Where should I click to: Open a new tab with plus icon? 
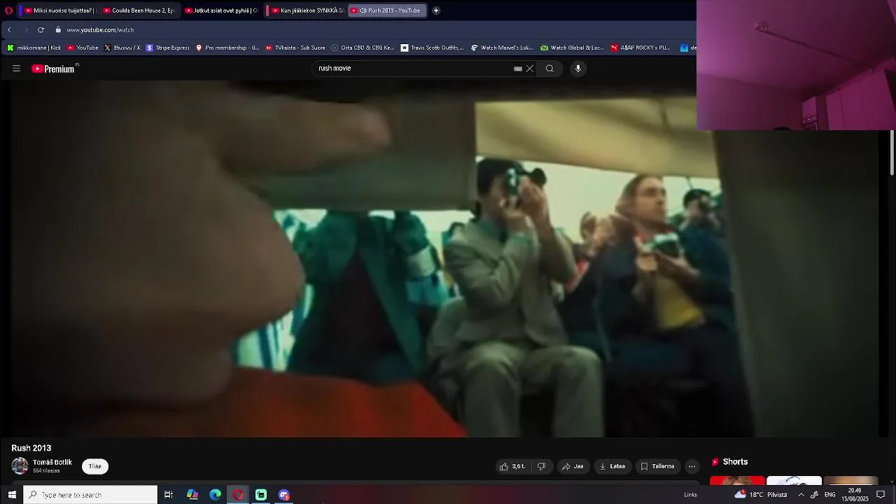point(436,10)
